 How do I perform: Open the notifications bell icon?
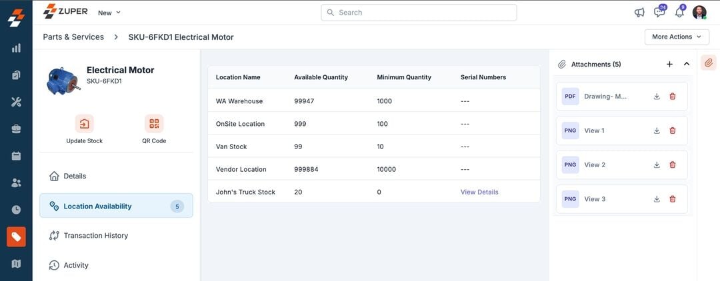(679, 13)
